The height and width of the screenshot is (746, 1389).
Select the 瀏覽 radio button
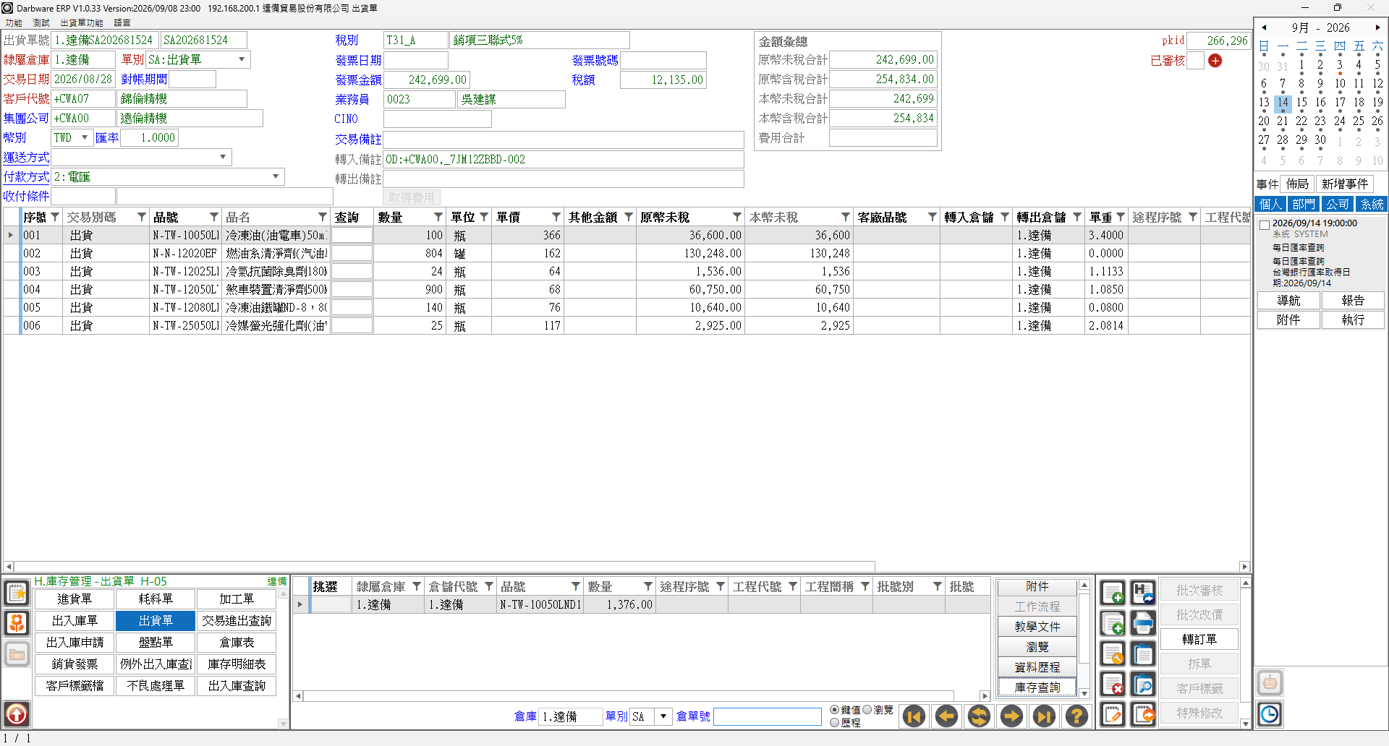point(867,710)
